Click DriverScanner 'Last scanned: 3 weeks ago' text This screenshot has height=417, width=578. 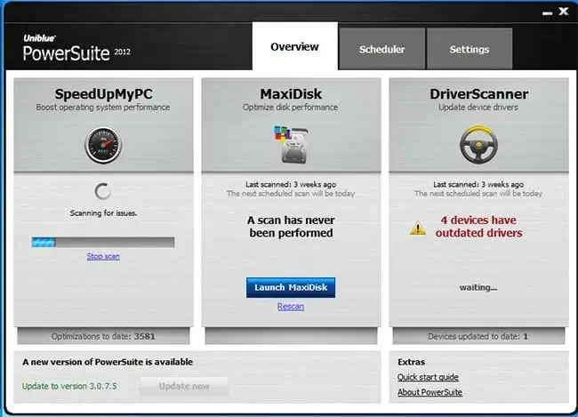pos(478,184)
